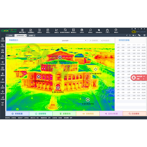Screen dimensions: 147x147
Task: Close the active thermal image tab
Action: [x=25, y=36]
